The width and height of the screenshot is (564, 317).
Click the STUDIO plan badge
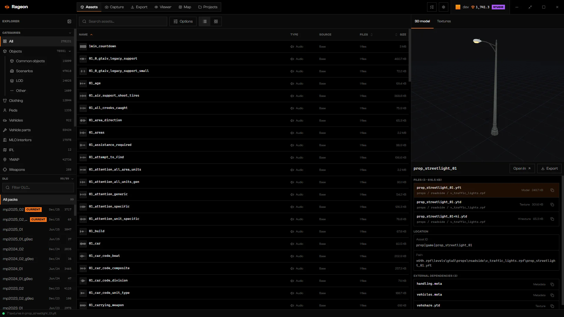coord(498,7)
